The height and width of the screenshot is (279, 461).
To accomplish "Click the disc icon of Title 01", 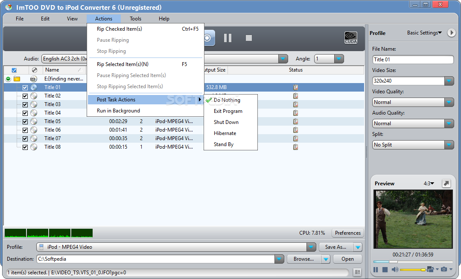I will [x=34, y=87].
